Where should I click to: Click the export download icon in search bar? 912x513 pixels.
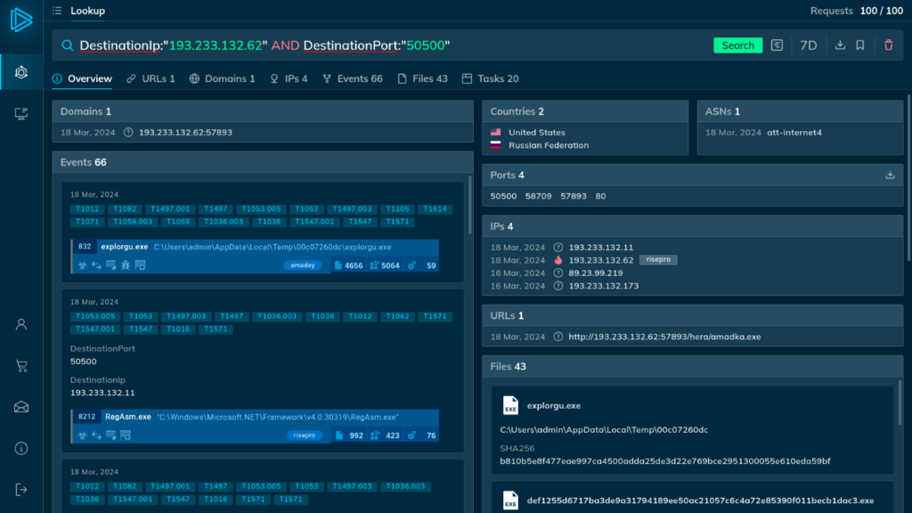tap(840, 45)
